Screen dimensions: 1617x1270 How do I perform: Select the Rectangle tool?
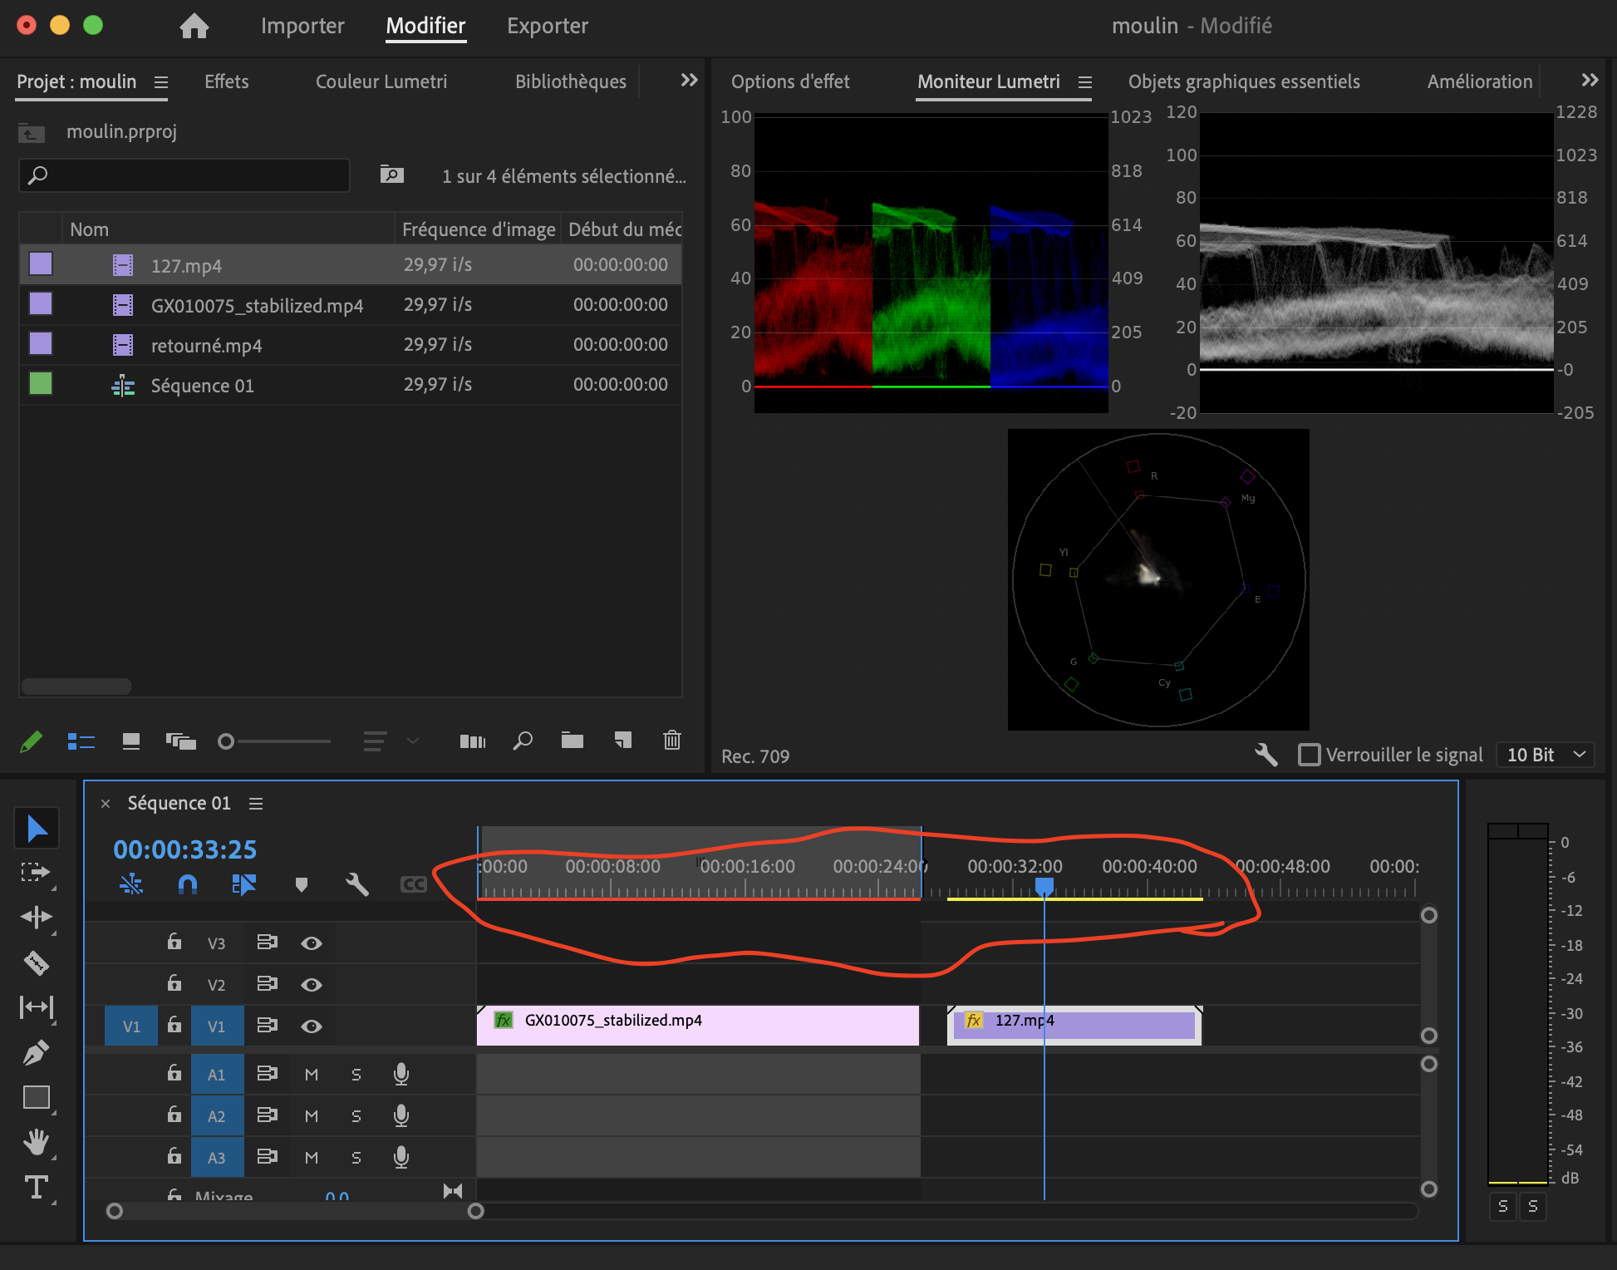[37, 1097]
